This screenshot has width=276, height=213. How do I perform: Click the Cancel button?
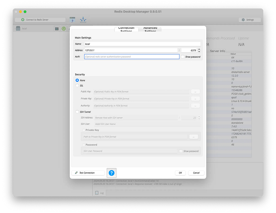(x=196, y=173)
